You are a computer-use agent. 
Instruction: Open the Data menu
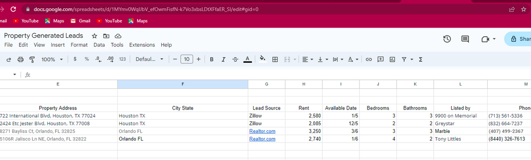(x=99, y=45)
